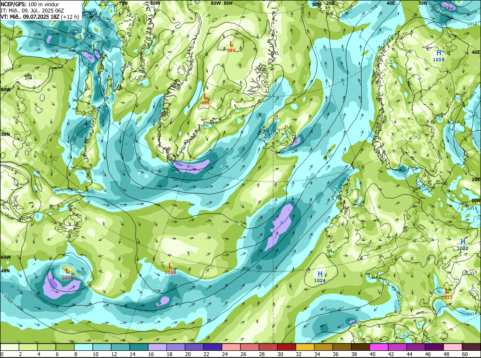Pick the above-60 m/s maroon swatch

click(471, 347)
